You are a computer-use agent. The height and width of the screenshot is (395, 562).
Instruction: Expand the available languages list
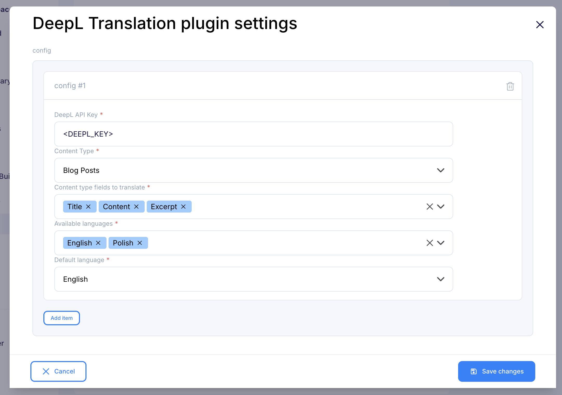pyautogui.click(x=441, y=243)
